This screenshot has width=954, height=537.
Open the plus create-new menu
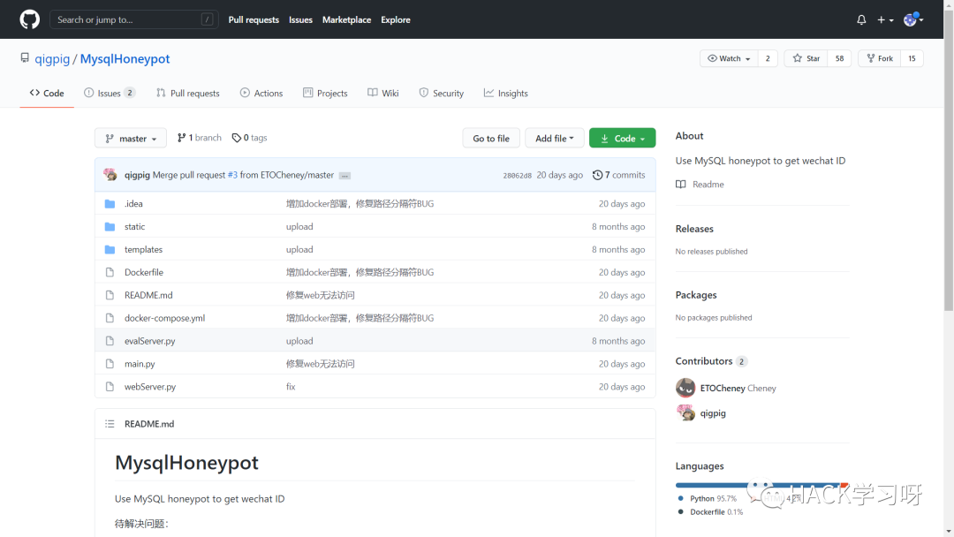tap(885, 19)
